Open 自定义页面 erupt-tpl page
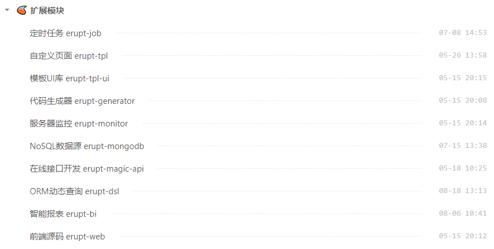 click(x=68, y=55)
